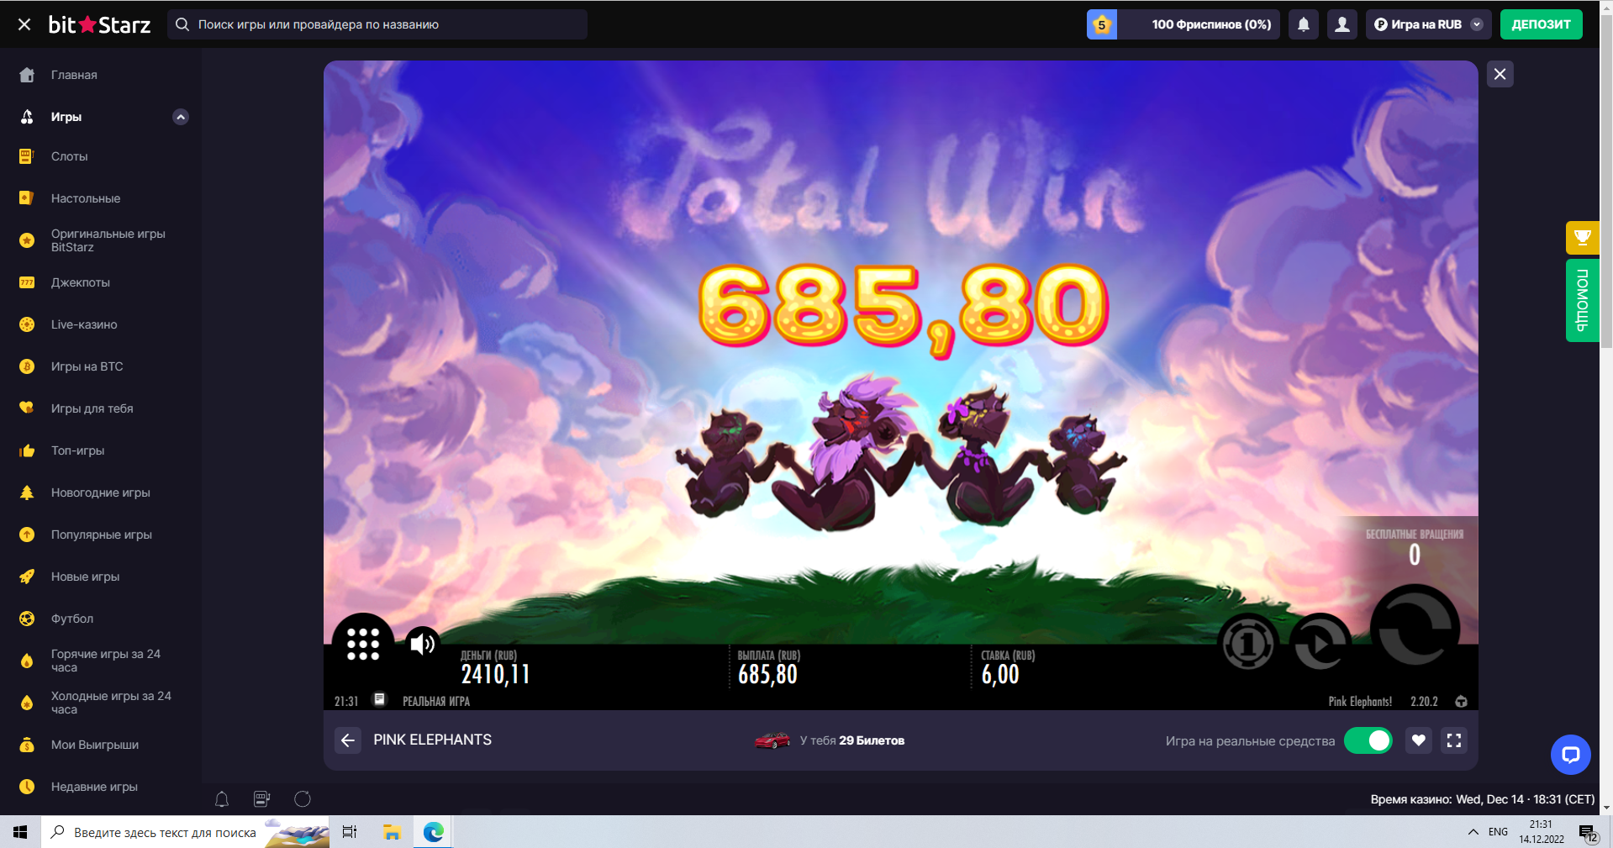Screen dimensions: 1613x848
Task: Go to Главная in the sidebar
Action: point(74,75)
